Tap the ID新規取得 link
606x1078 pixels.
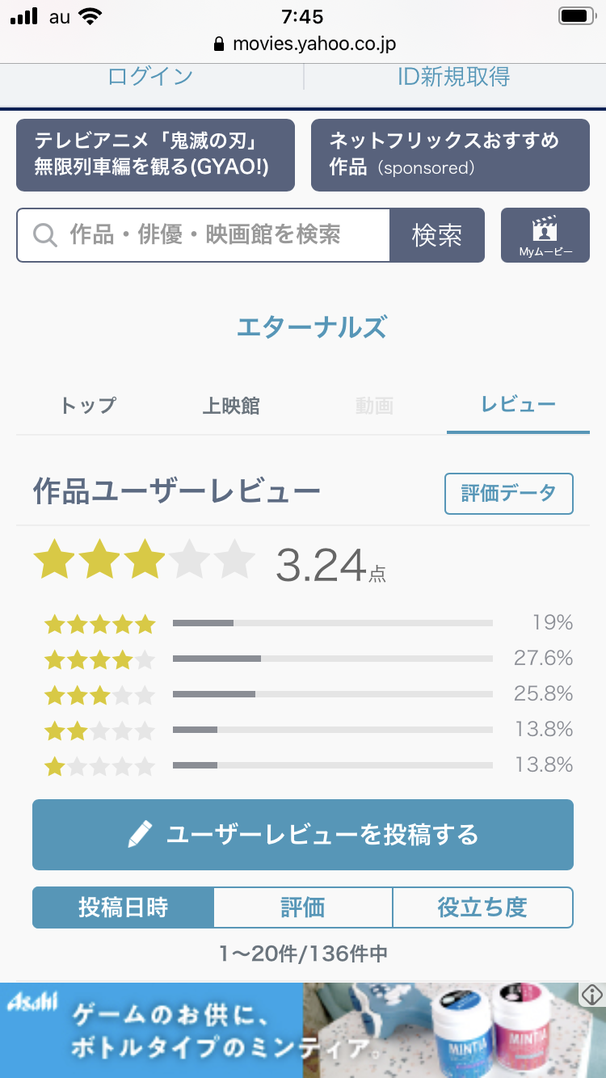pyautogui.click(x=453, y=77)
